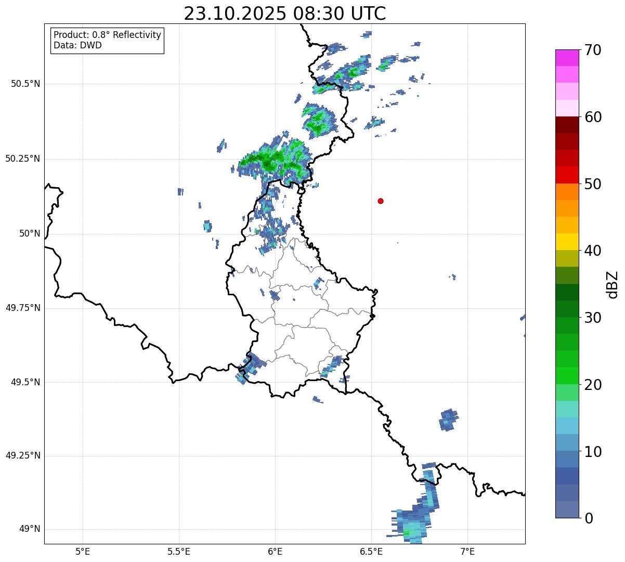Click the 49.75°N latitude label
The width and height of the screenshot is (625, 562).
point(23,308)
